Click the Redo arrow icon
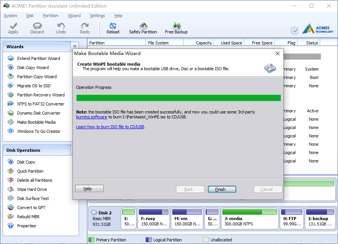The height and width of the screenshot is (244, 338). [85, 26]
